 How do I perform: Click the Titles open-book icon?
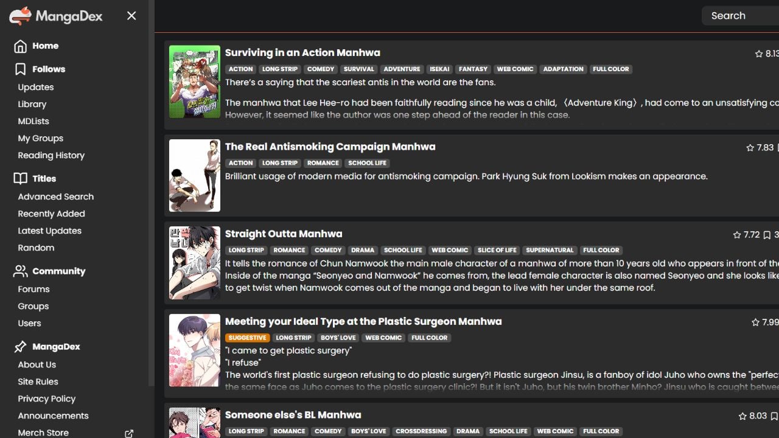click(21, 179)
